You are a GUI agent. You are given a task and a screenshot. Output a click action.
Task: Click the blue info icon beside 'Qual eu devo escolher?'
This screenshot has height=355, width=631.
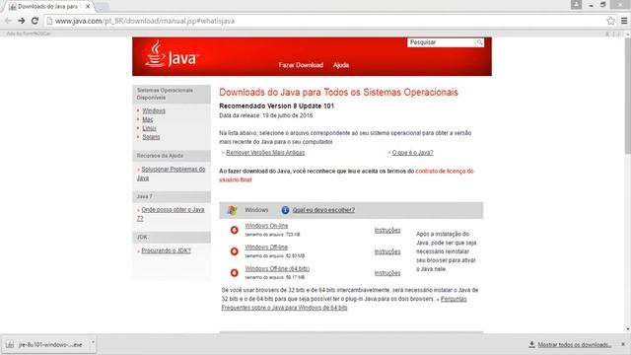click(285, 210)
